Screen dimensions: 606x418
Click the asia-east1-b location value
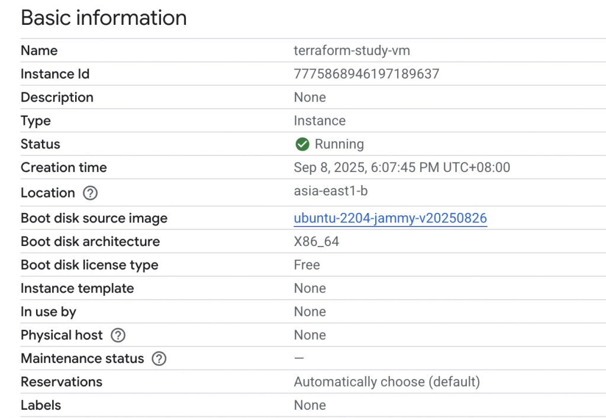pos(332,192)
